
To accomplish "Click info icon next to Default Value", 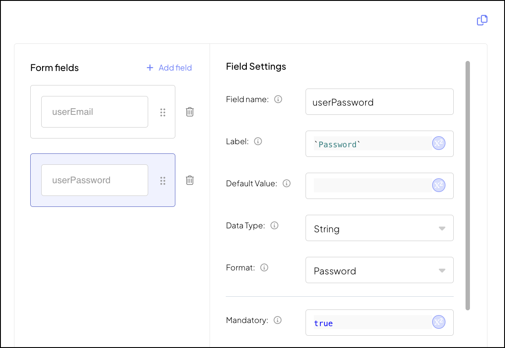I will (287, 184).
